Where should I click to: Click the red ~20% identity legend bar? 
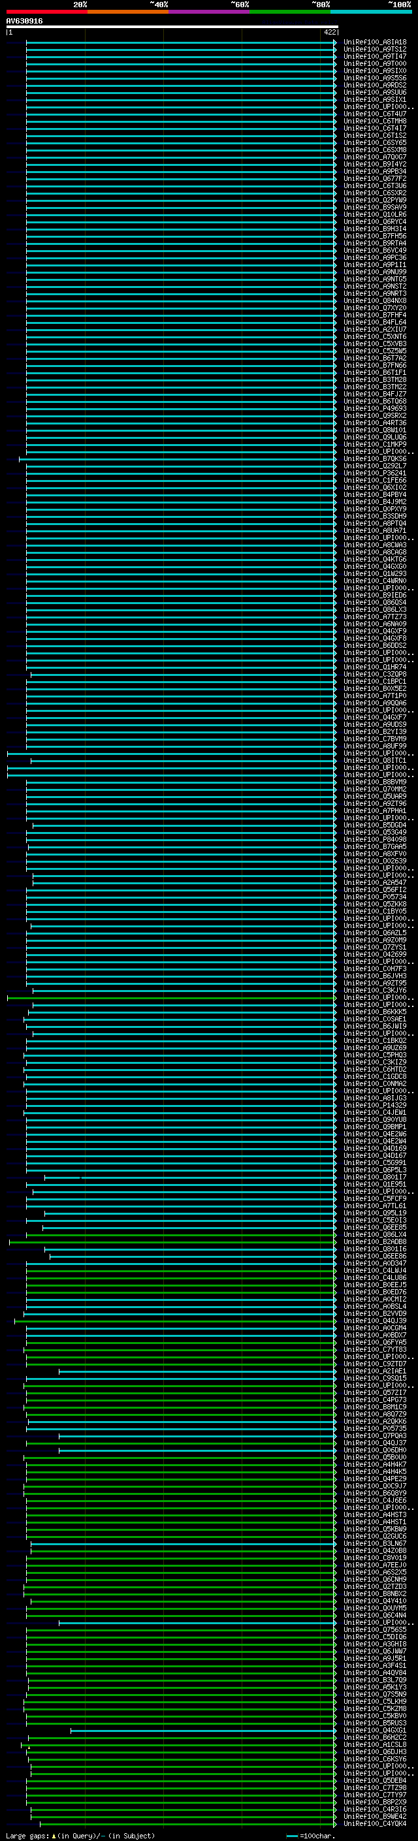point(46,12)
